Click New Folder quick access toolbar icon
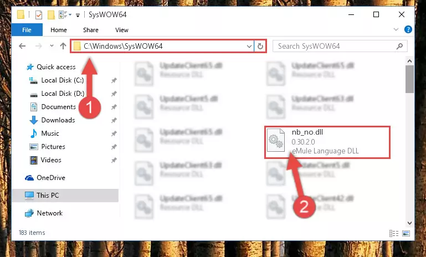 (x=51, y=14)
